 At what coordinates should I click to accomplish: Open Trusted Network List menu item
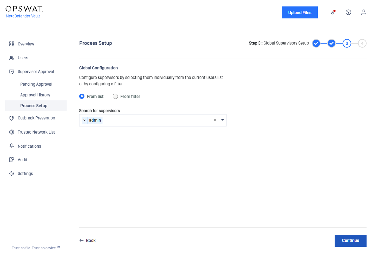[x=36, y=132]
